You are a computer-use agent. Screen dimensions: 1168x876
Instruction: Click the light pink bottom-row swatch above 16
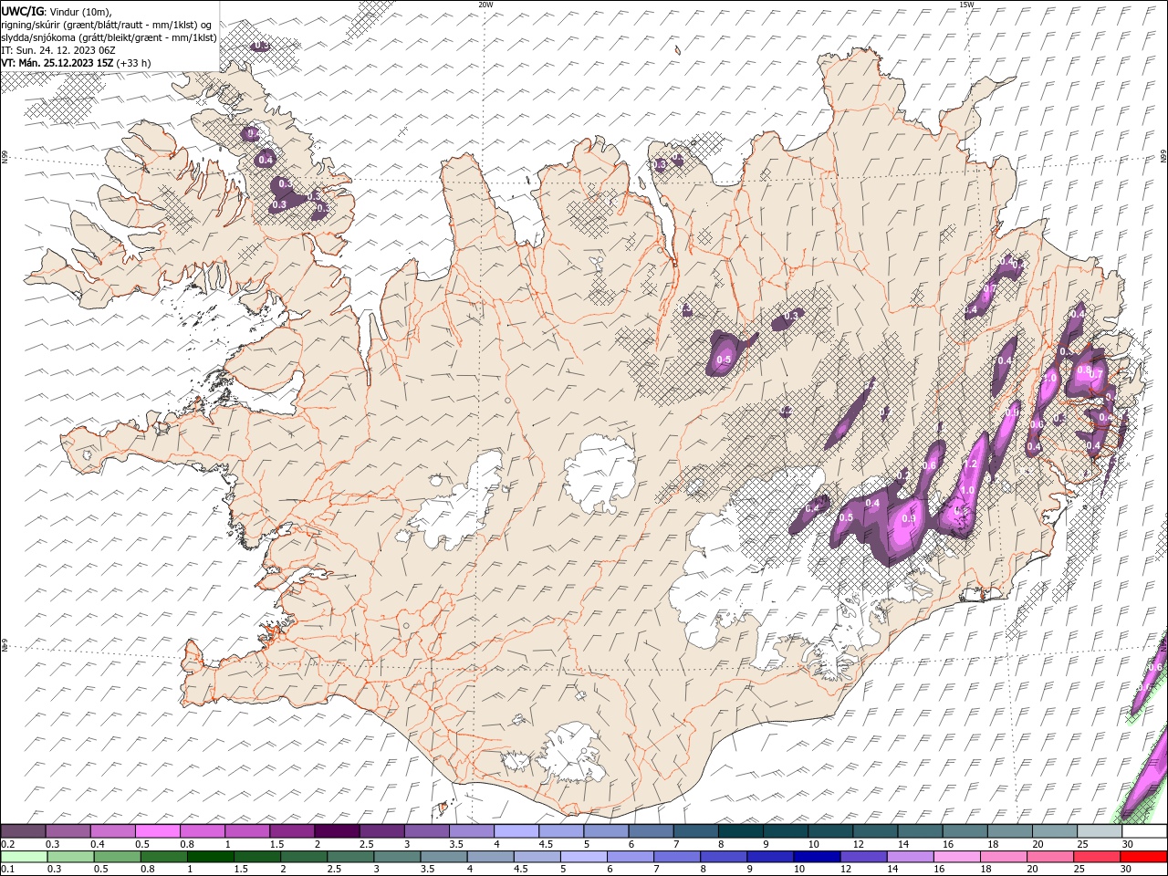(x=957, y=856)
